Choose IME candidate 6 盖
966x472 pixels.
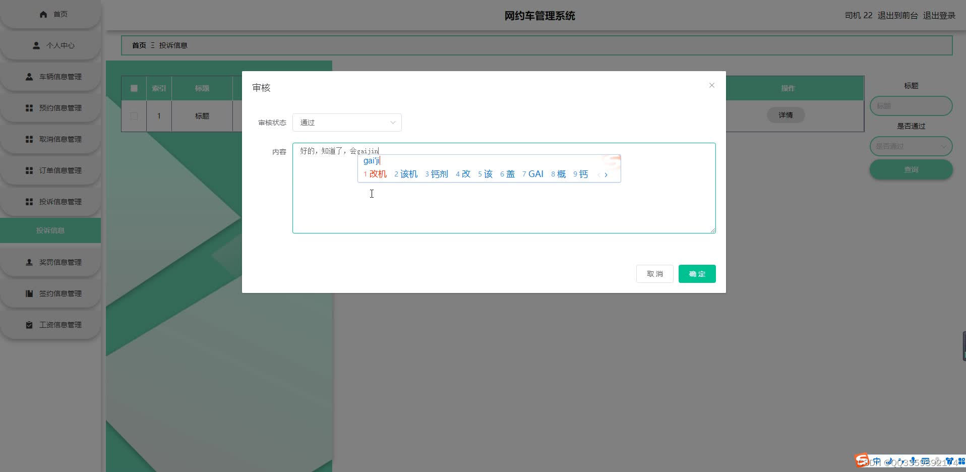(508, 174)
